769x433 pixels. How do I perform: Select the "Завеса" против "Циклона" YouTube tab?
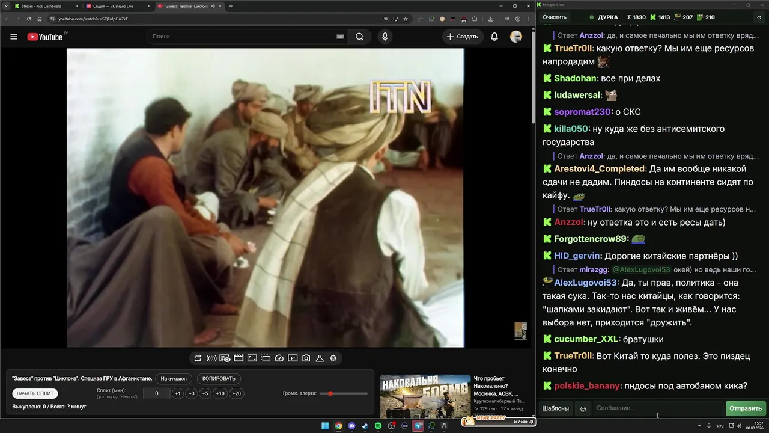pos(189,6)
